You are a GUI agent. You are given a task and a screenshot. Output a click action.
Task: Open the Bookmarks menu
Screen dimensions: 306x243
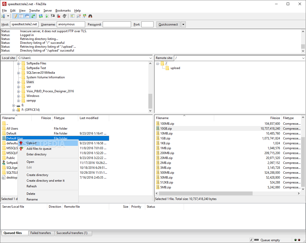pyautogui.click(x=63, y=11)
